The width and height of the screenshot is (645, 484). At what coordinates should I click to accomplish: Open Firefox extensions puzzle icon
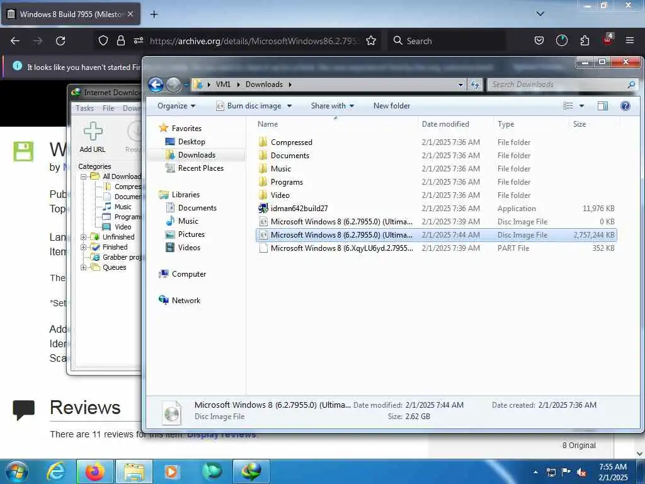[585, 40]
